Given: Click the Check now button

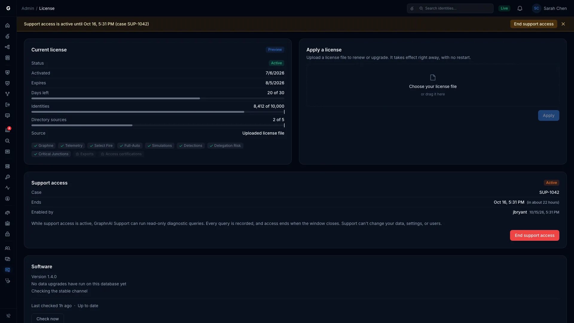Looking at the screenshot, I should 48,319.
